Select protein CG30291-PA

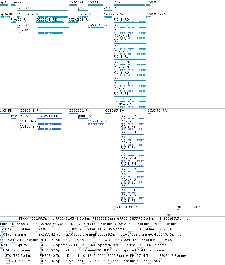(79, 111)
